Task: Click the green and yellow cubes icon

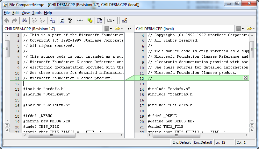Action: click(90, 20)
